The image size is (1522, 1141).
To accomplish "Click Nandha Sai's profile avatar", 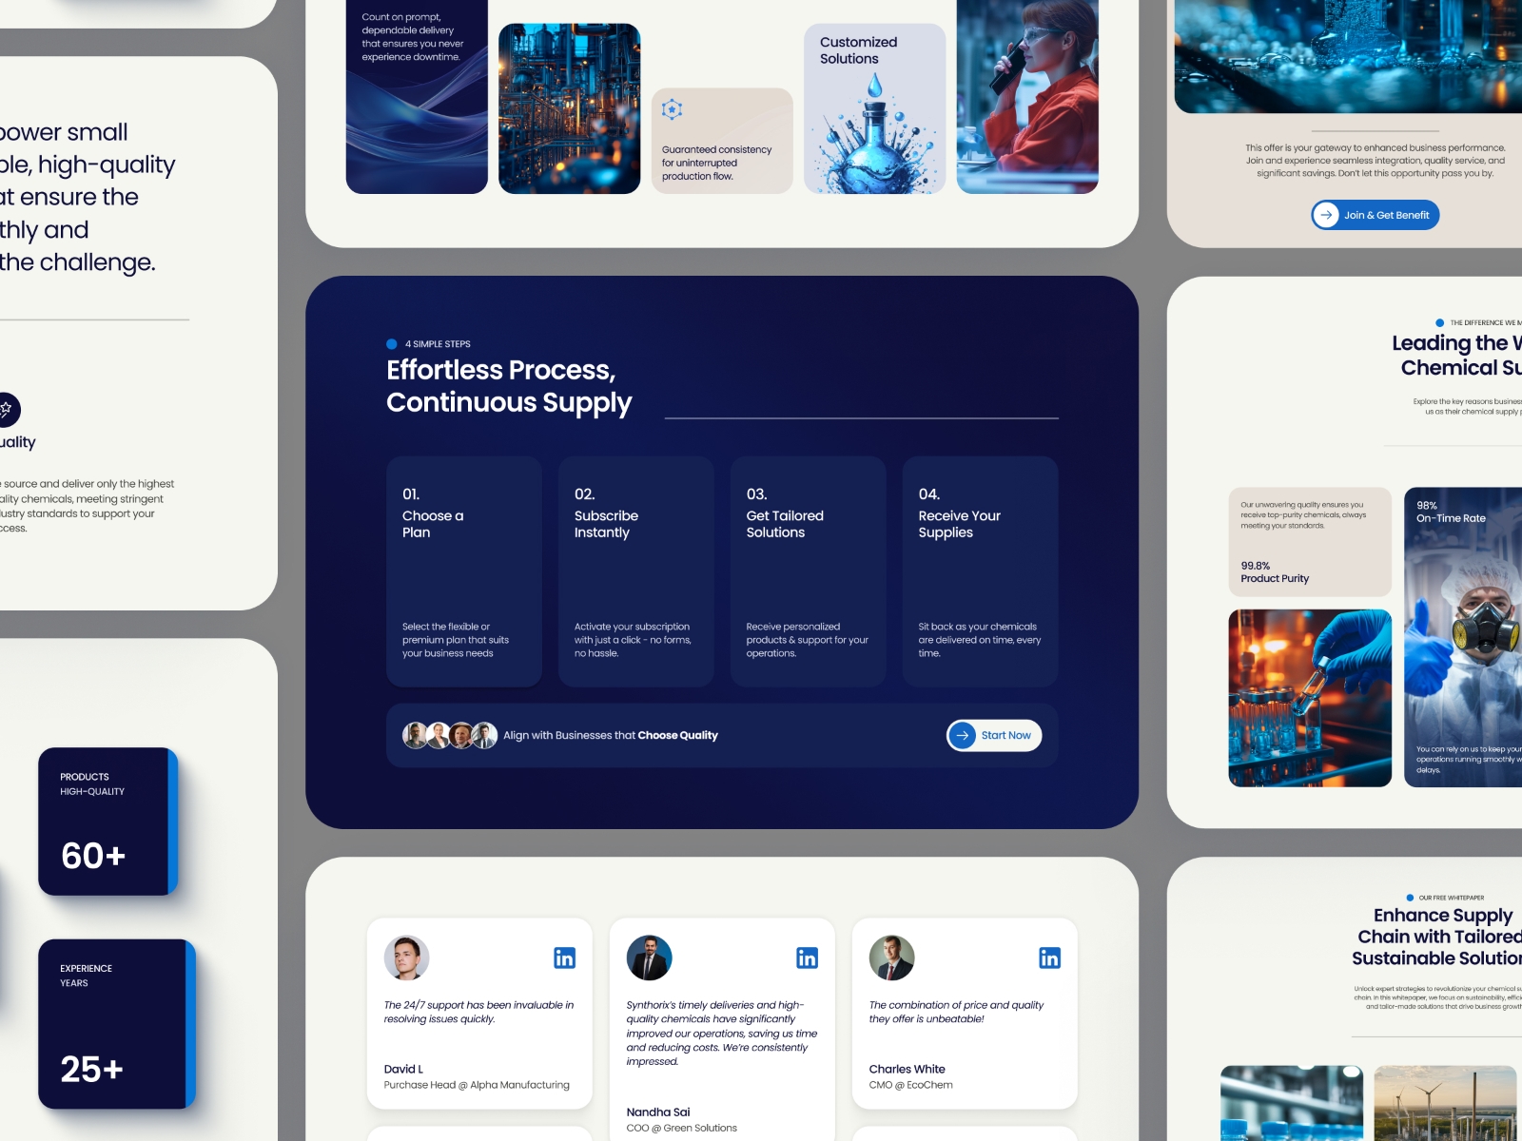I will [649, 957].
